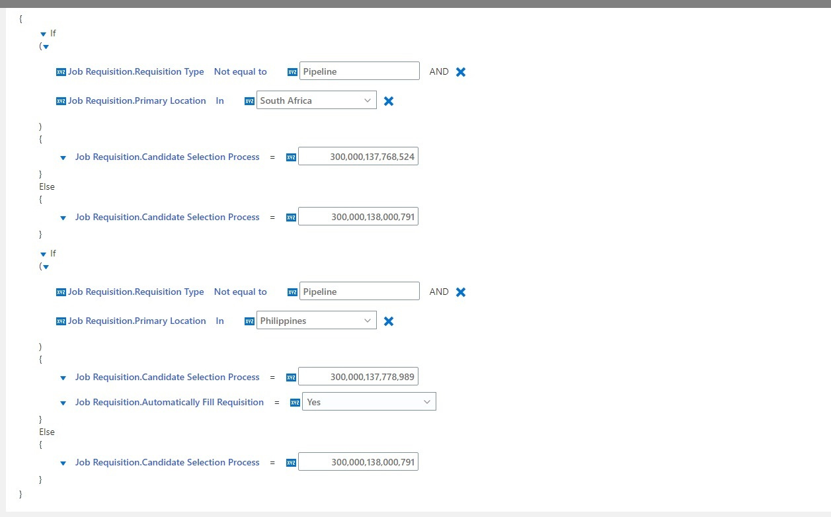Click the XYZ icon next to the Yes dropdown
831x517 pixels.
click(294, 401)
